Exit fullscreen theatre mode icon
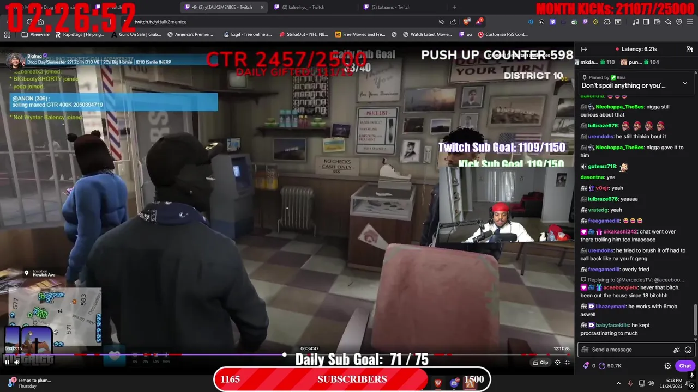The image size is (698, 392). click(567, 363)
